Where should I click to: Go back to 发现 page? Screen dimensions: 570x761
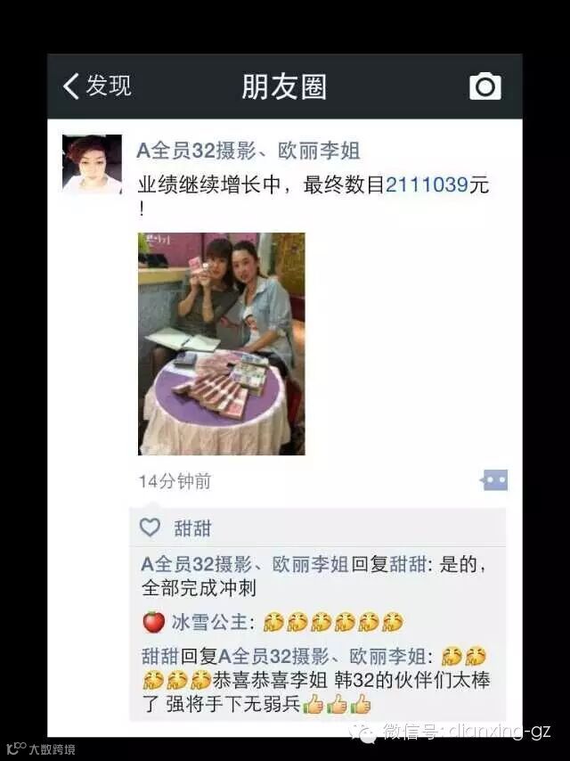click(x=97, y=86)
